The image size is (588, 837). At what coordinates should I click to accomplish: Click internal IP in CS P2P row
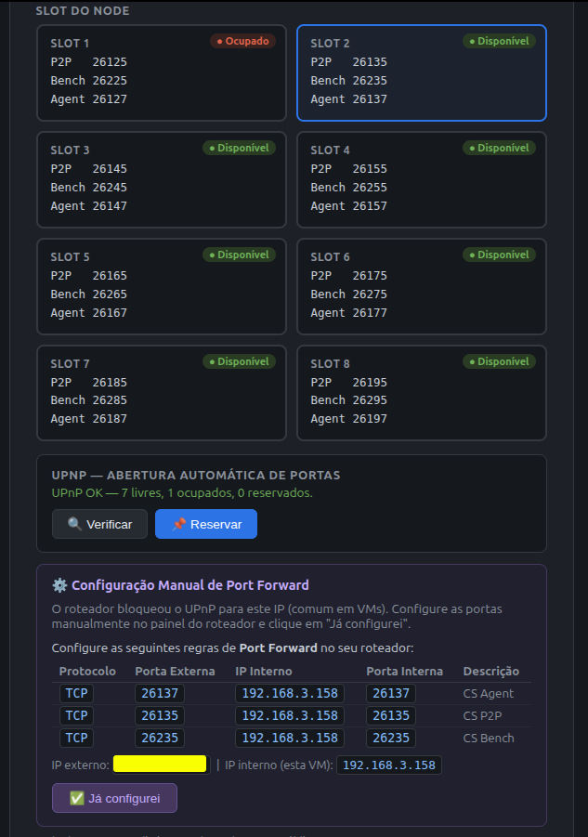pos(290,716)
